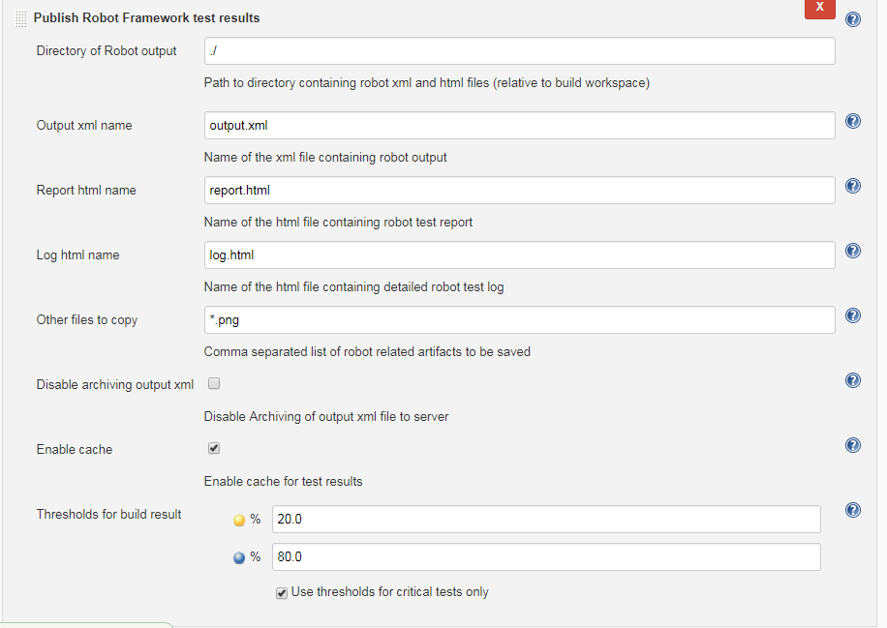Open help for Publish Robot Framework section

pos(853,19)
